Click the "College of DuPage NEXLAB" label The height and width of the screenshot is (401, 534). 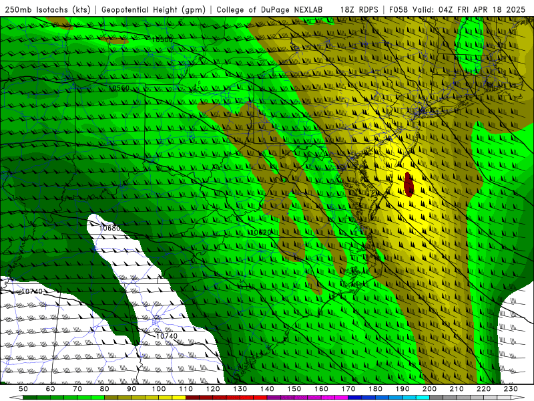(x=270, y=10)
